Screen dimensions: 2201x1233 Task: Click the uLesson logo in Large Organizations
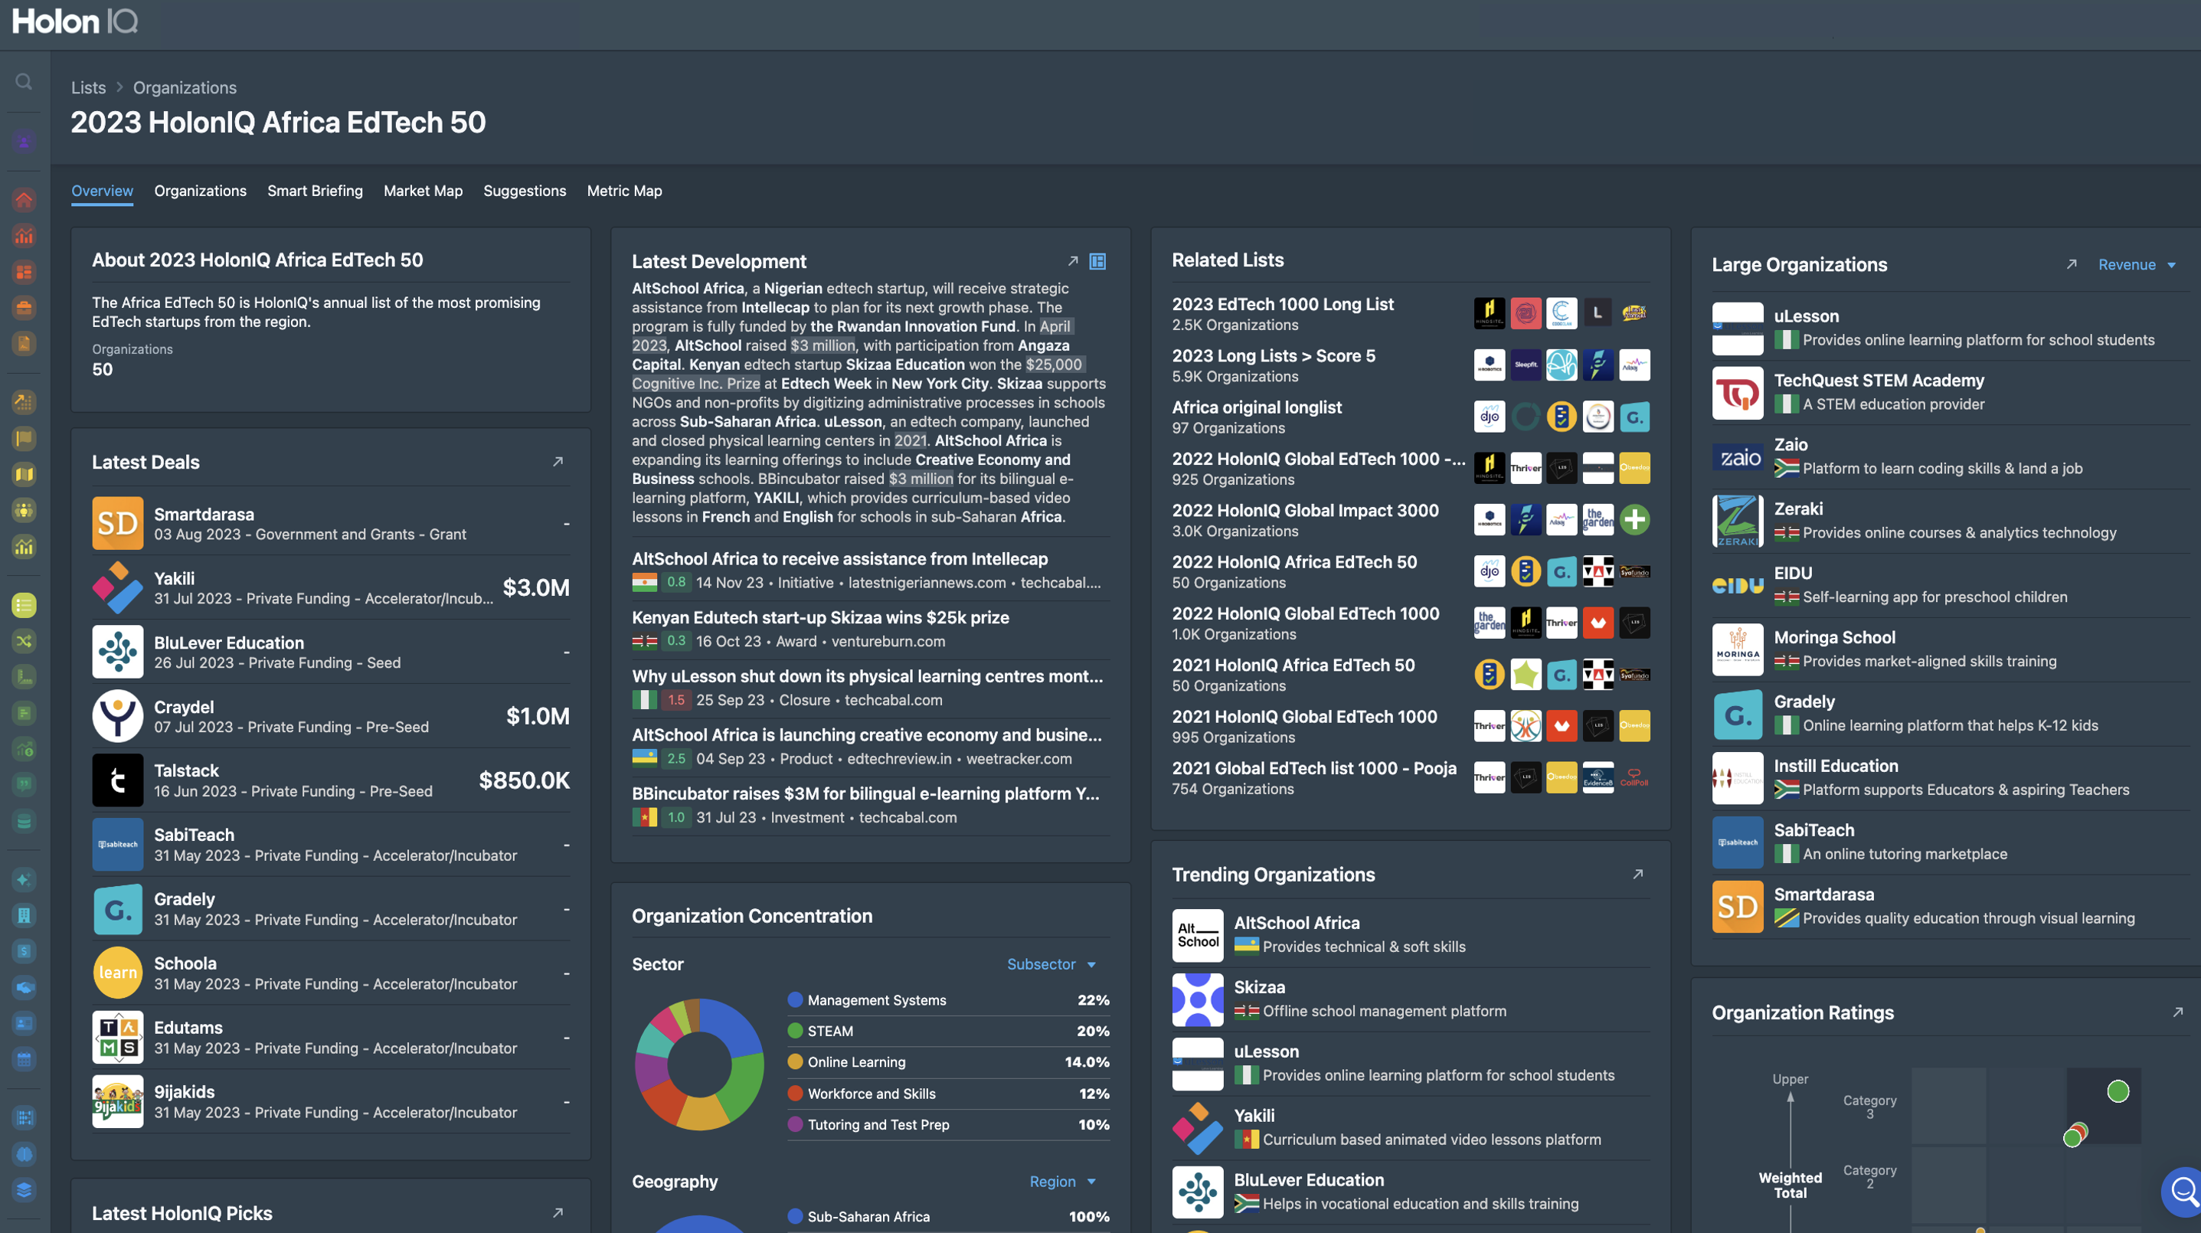[1737, 328]
